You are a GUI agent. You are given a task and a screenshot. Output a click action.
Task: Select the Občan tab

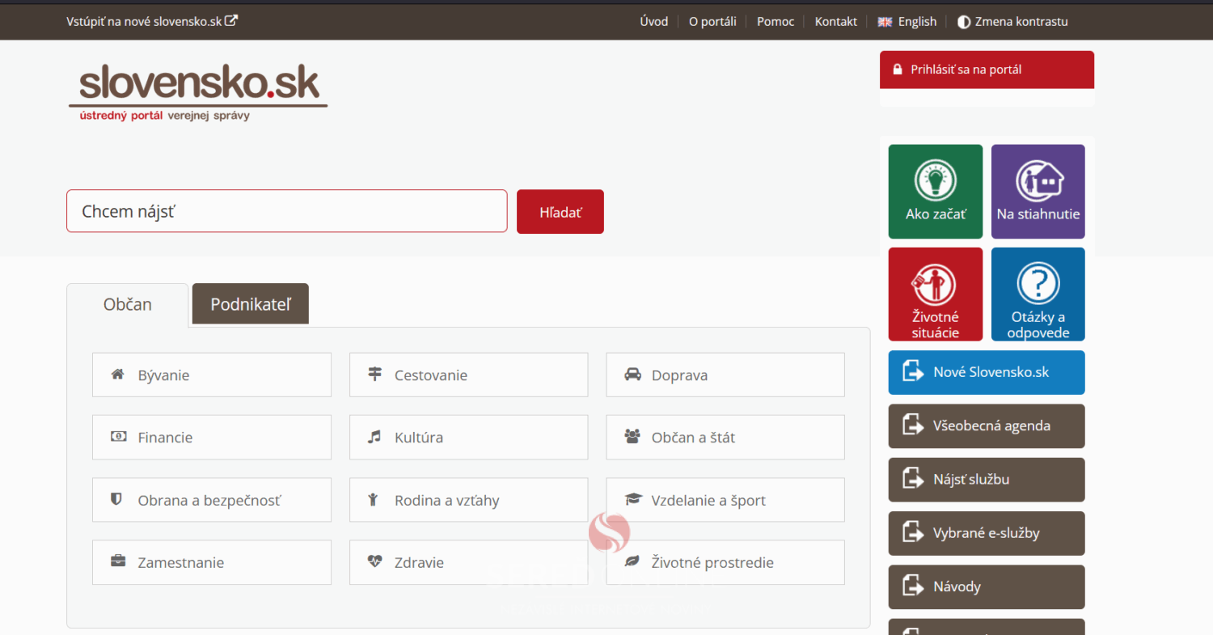[x=128, y=305]
